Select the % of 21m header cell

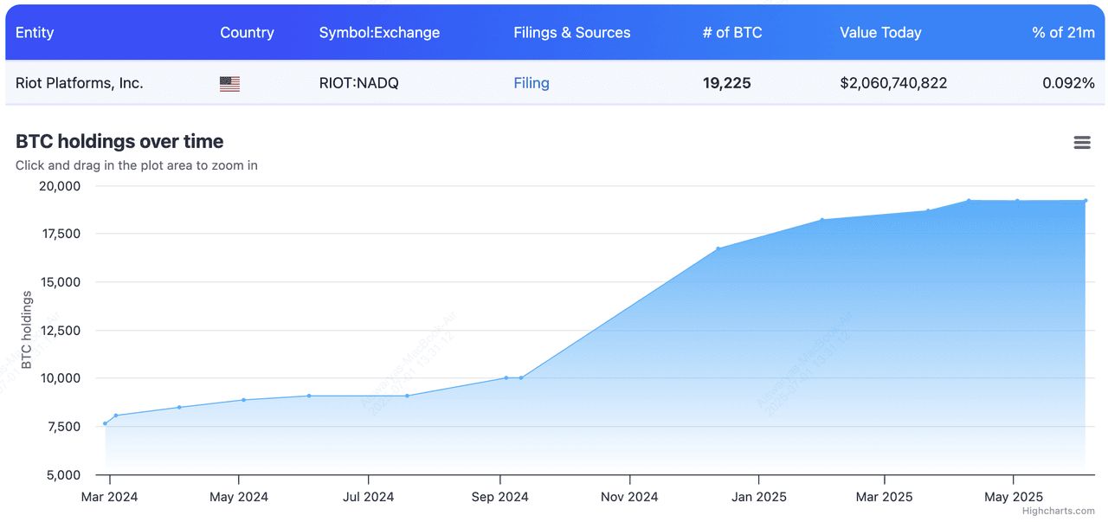pyautogui.click(x=1063, y=32)
